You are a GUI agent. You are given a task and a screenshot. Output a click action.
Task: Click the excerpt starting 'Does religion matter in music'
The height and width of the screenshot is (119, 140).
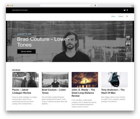(x=113, y=99)
